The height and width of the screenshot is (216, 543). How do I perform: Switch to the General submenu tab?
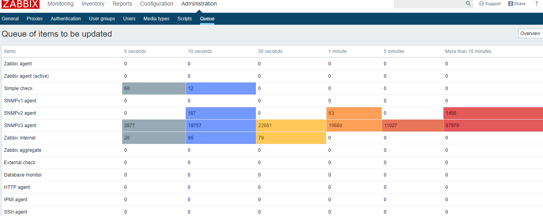pyautogui.click(x=10, y=19)
